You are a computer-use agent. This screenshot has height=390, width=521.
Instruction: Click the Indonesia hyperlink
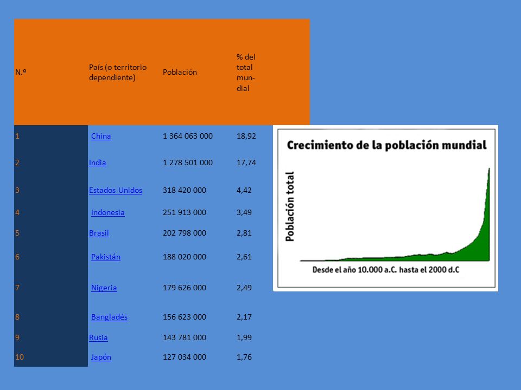coord(107,212)
